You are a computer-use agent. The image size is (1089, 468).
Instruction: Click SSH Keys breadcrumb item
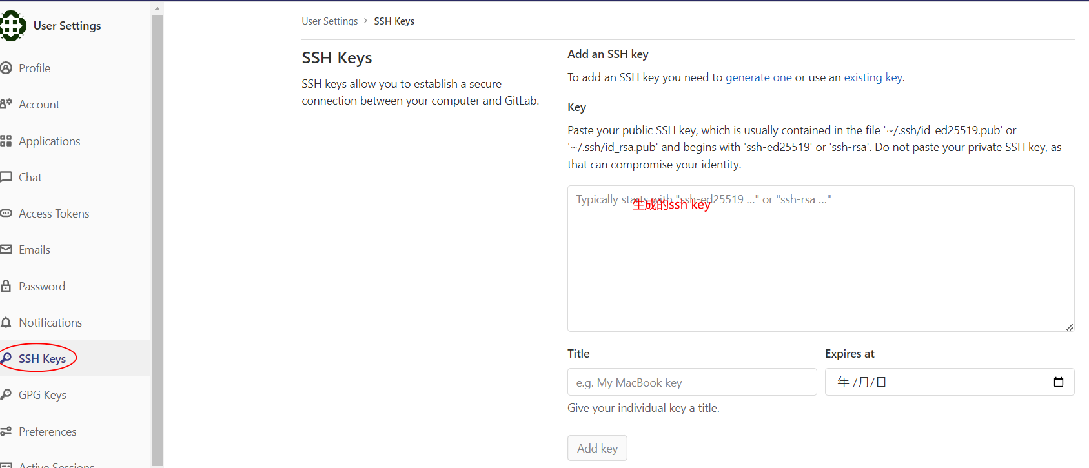click(x=394, y=21)
